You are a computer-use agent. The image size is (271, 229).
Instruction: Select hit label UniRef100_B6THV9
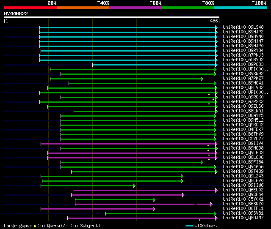(x=243, y=134)
